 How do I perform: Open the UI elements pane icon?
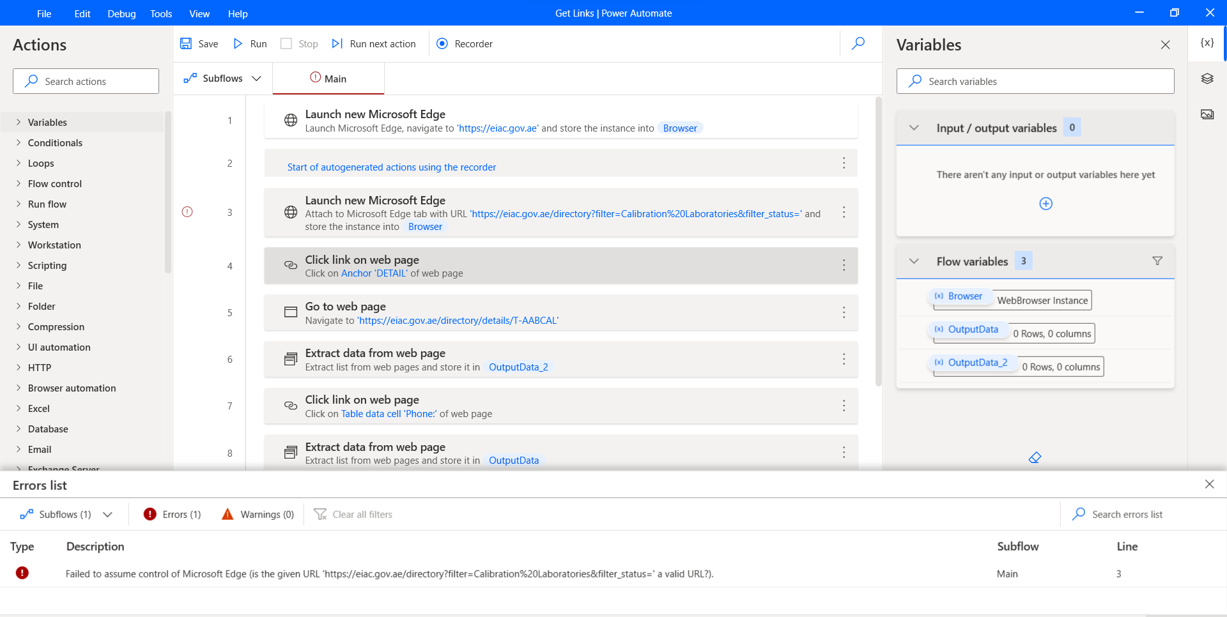[x=1207, y=78]
